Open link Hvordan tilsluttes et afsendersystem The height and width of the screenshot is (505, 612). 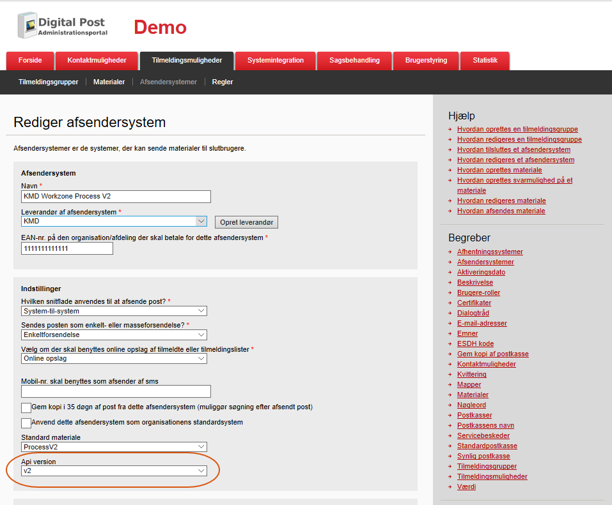[514, 149]
